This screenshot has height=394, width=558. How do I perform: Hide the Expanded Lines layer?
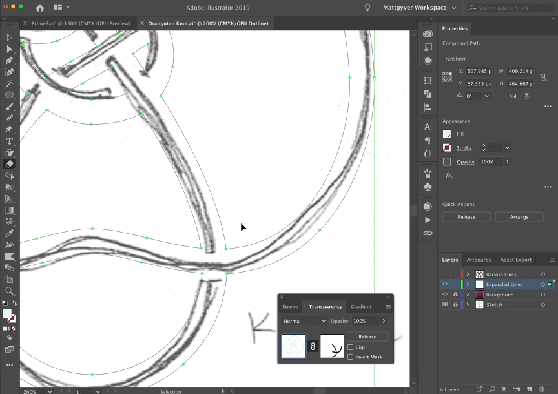tap(444, 284)
